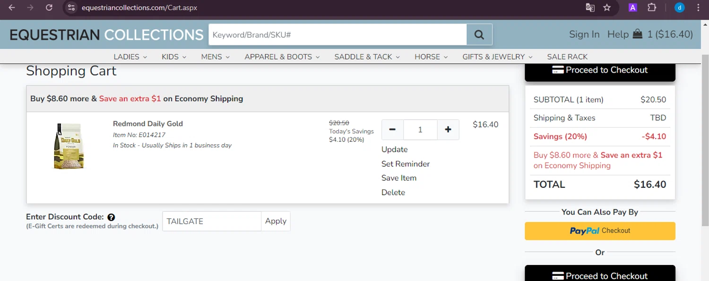Viewport: 709px width, 281px height.
Task: Go back using the browser arrow
Action: [x=12, y=8]
